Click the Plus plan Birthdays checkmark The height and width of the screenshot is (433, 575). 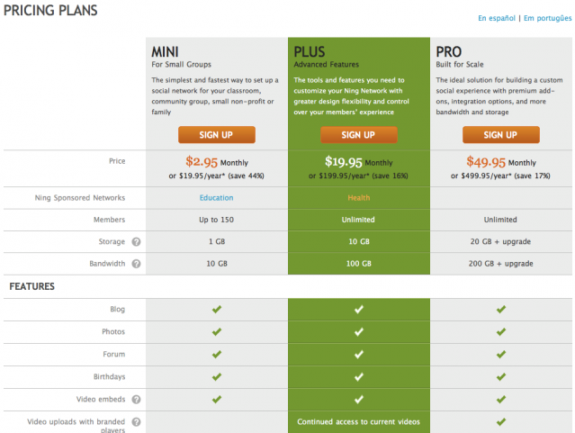pos(359,377)
